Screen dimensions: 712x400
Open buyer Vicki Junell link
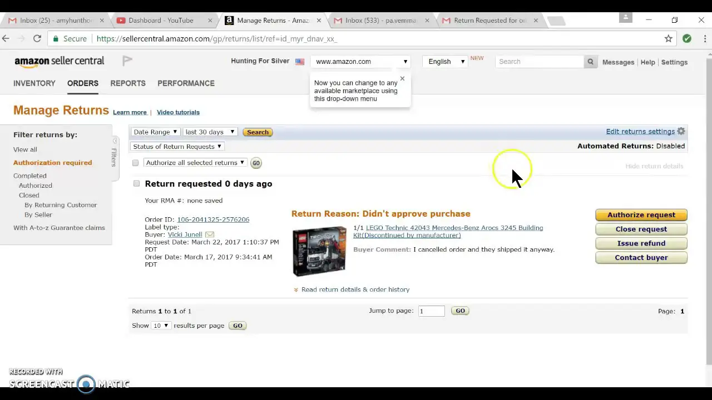185,234
